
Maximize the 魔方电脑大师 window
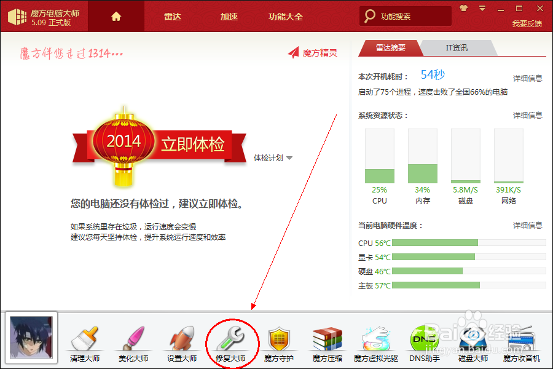(519, 8)
